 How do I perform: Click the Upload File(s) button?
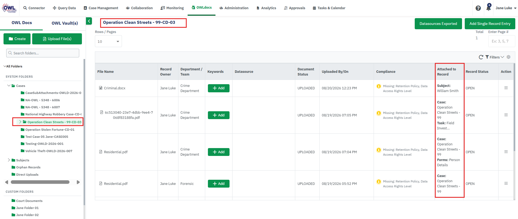coord(57,39)
